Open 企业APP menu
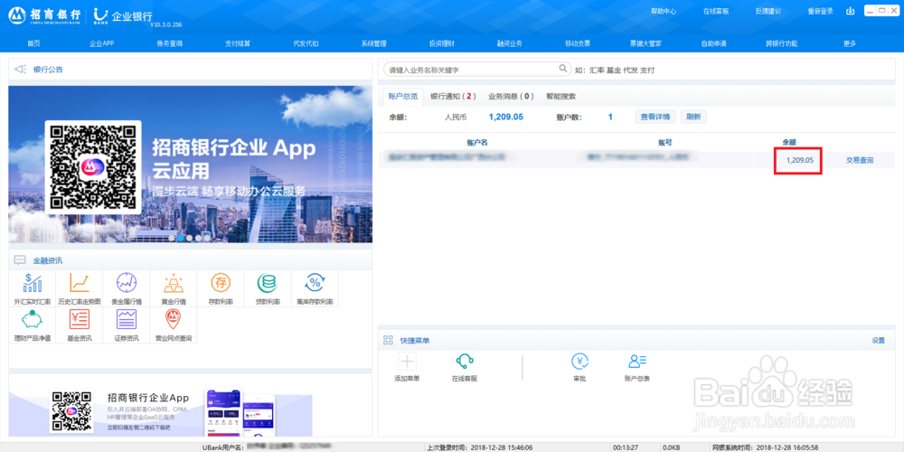This screenshot has height=452, width=904. pyautogui.click(x=101, y=43)
